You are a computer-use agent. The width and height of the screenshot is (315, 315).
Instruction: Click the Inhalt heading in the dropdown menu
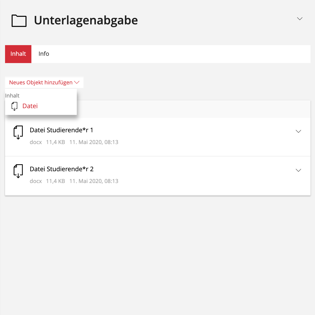pyautogui.click(x=12, y=96)
